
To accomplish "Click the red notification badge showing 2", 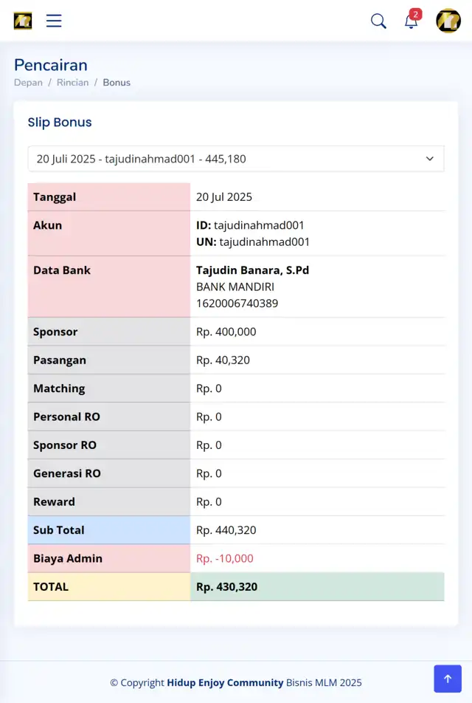I will 415,14.
